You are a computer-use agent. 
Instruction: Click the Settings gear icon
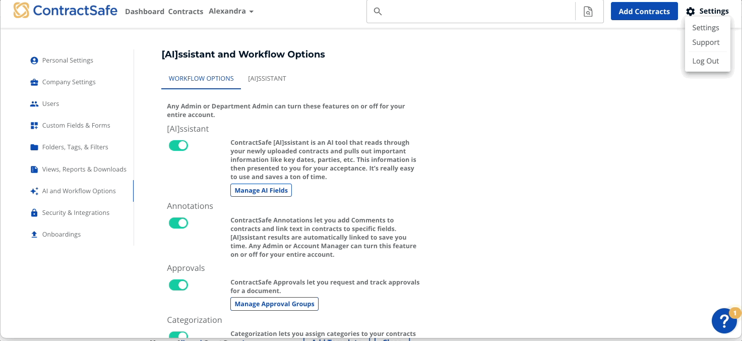pyautogui.click(x=690, y=11)
